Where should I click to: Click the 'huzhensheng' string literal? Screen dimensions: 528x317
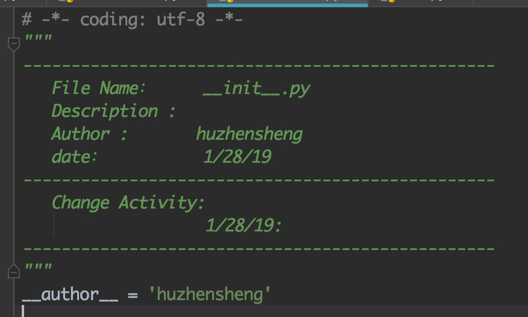tap(209, 295)
